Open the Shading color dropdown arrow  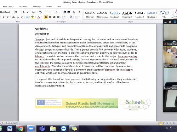[x=73, y=17]
